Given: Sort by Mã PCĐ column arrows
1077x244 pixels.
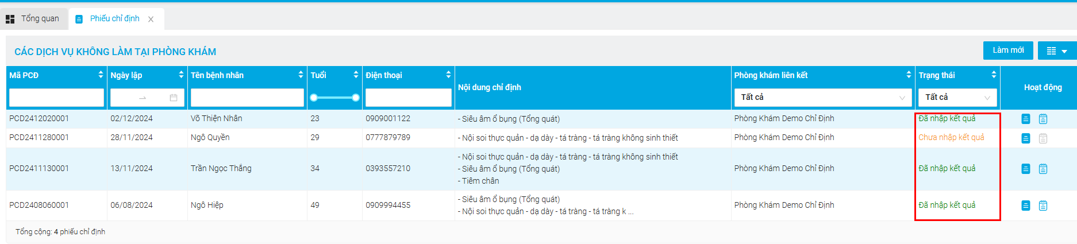Looking at the screenshot, I should pos(101,75).
